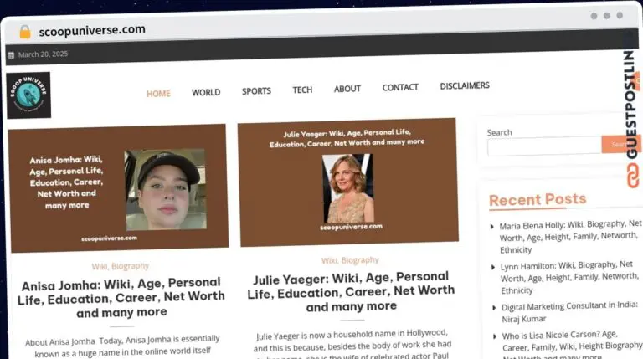The height and width of the screenshot is (359, 643).
Task: Open the WORLD menu item
Action: point(206,92)
